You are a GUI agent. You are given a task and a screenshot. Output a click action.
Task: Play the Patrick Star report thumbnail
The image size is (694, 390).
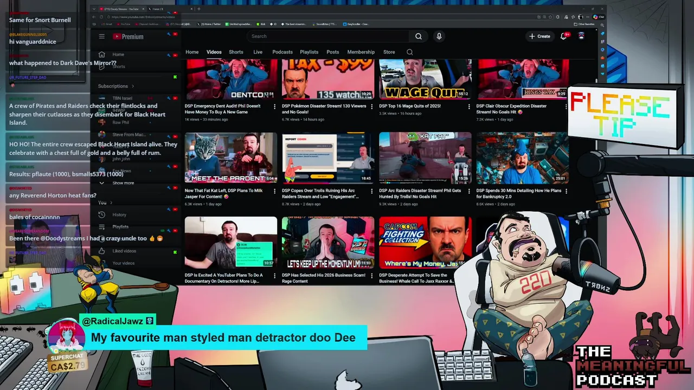point(328,158)
